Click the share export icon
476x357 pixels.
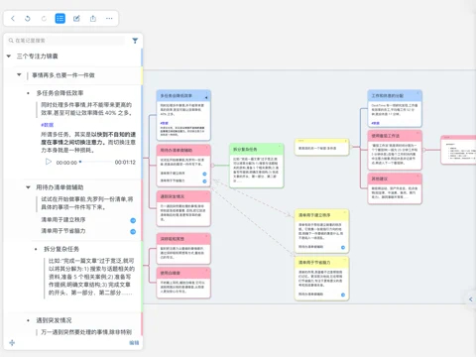coord(93,19)
